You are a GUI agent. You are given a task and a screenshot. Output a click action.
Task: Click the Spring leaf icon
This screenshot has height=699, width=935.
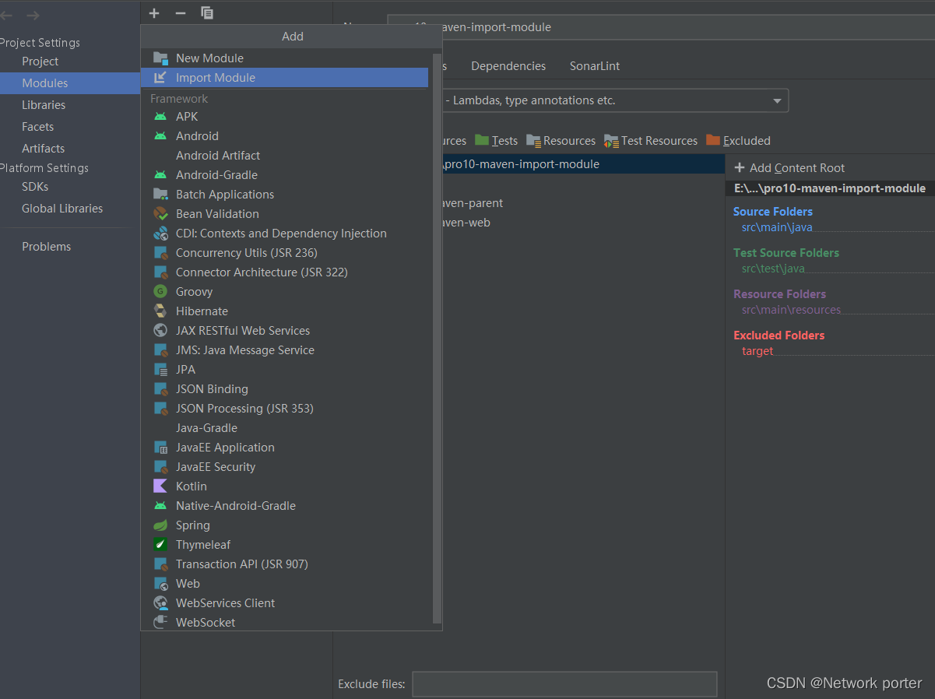pyautogui.click(x=160, y=525)
